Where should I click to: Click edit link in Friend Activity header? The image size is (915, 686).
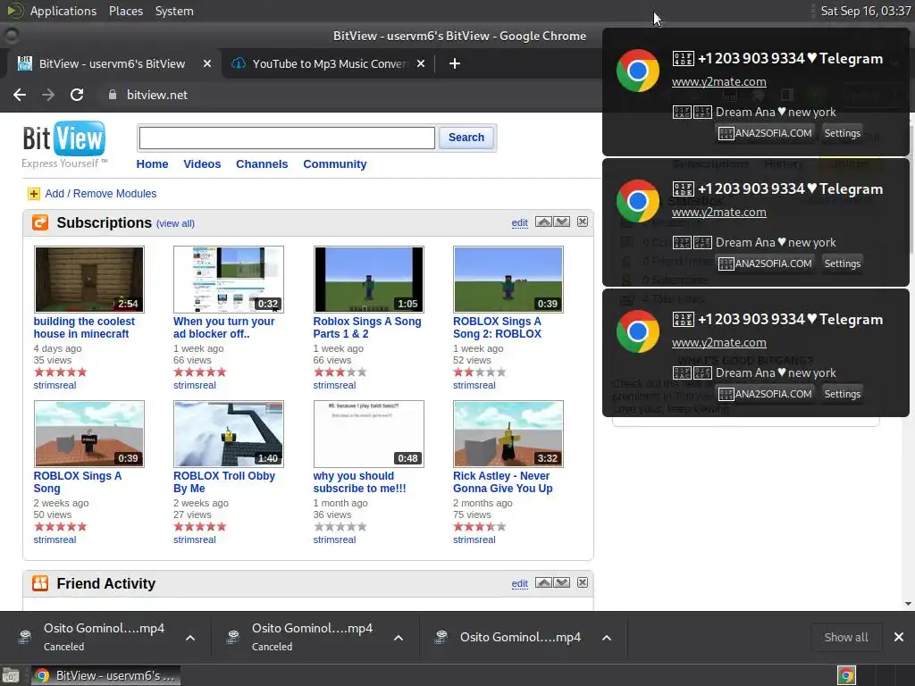coord(519,583)
